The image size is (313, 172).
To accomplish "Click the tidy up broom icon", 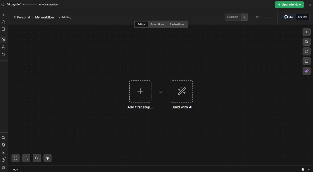I will coord(47,158).
